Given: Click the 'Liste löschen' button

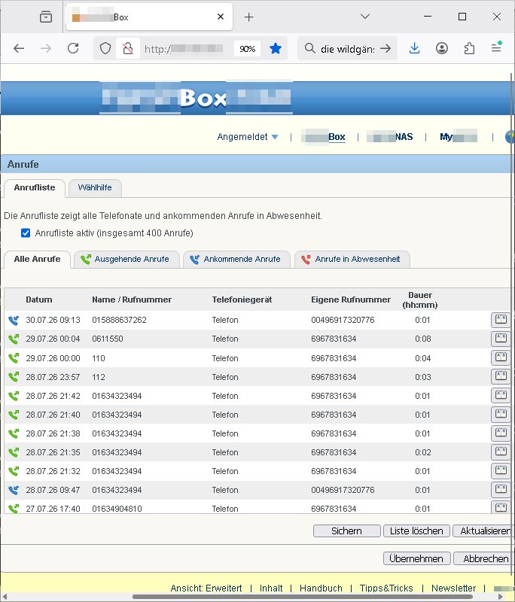Looking at the screenshot, I should tap(416, 531).
